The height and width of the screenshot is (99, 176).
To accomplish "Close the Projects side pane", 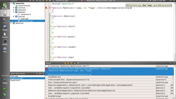I will [43, 1].
